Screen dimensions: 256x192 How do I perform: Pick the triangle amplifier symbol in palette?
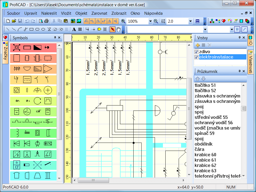point(48,69)
